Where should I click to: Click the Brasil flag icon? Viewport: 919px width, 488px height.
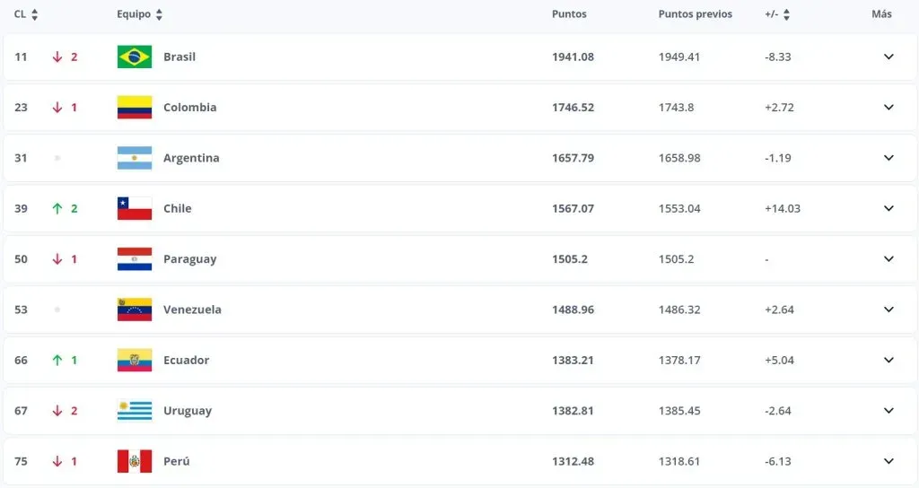click(135, 57)
